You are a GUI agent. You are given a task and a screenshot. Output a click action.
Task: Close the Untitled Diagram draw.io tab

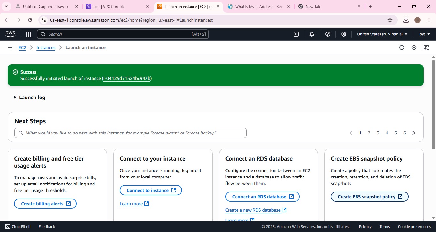coord(76,6)
